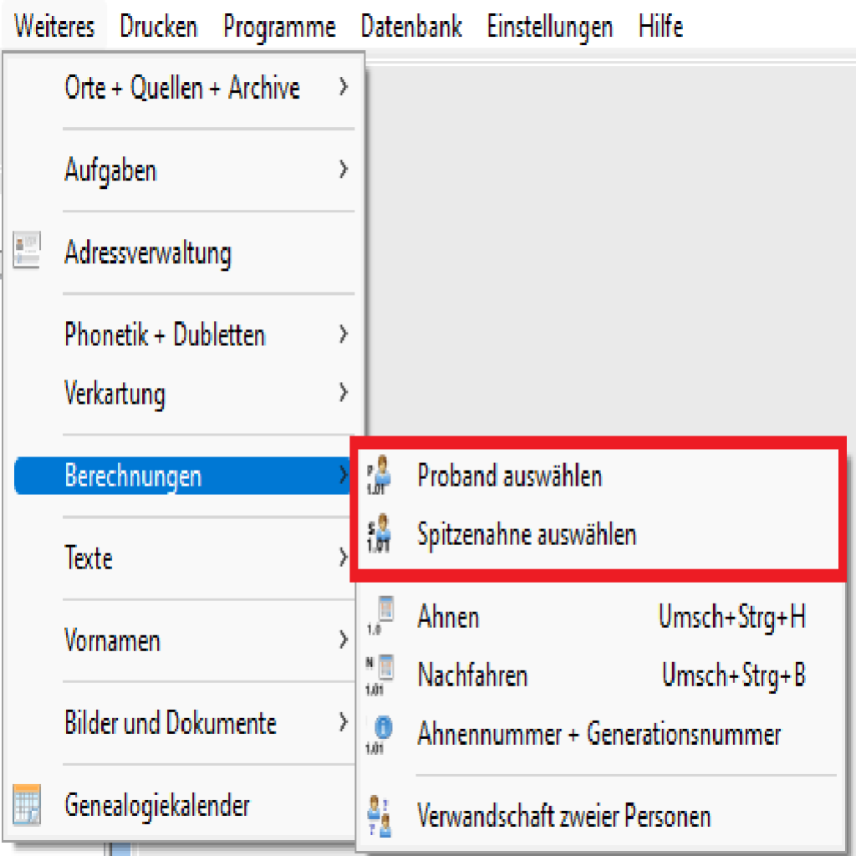This screenshot has width=856, height=856.
Task: Open the Datenbank menu
Action: 411,27
